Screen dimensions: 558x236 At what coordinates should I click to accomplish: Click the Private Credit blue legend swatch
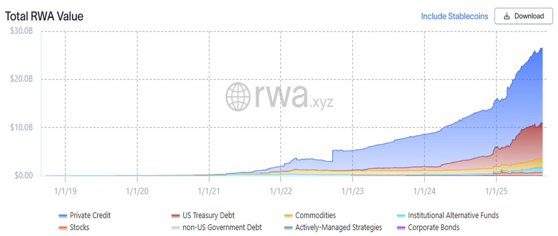[x=62, y=216]
